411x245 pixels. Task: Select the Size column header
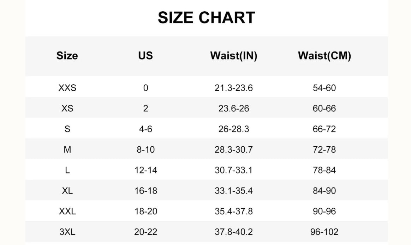(x=67, y=55)
